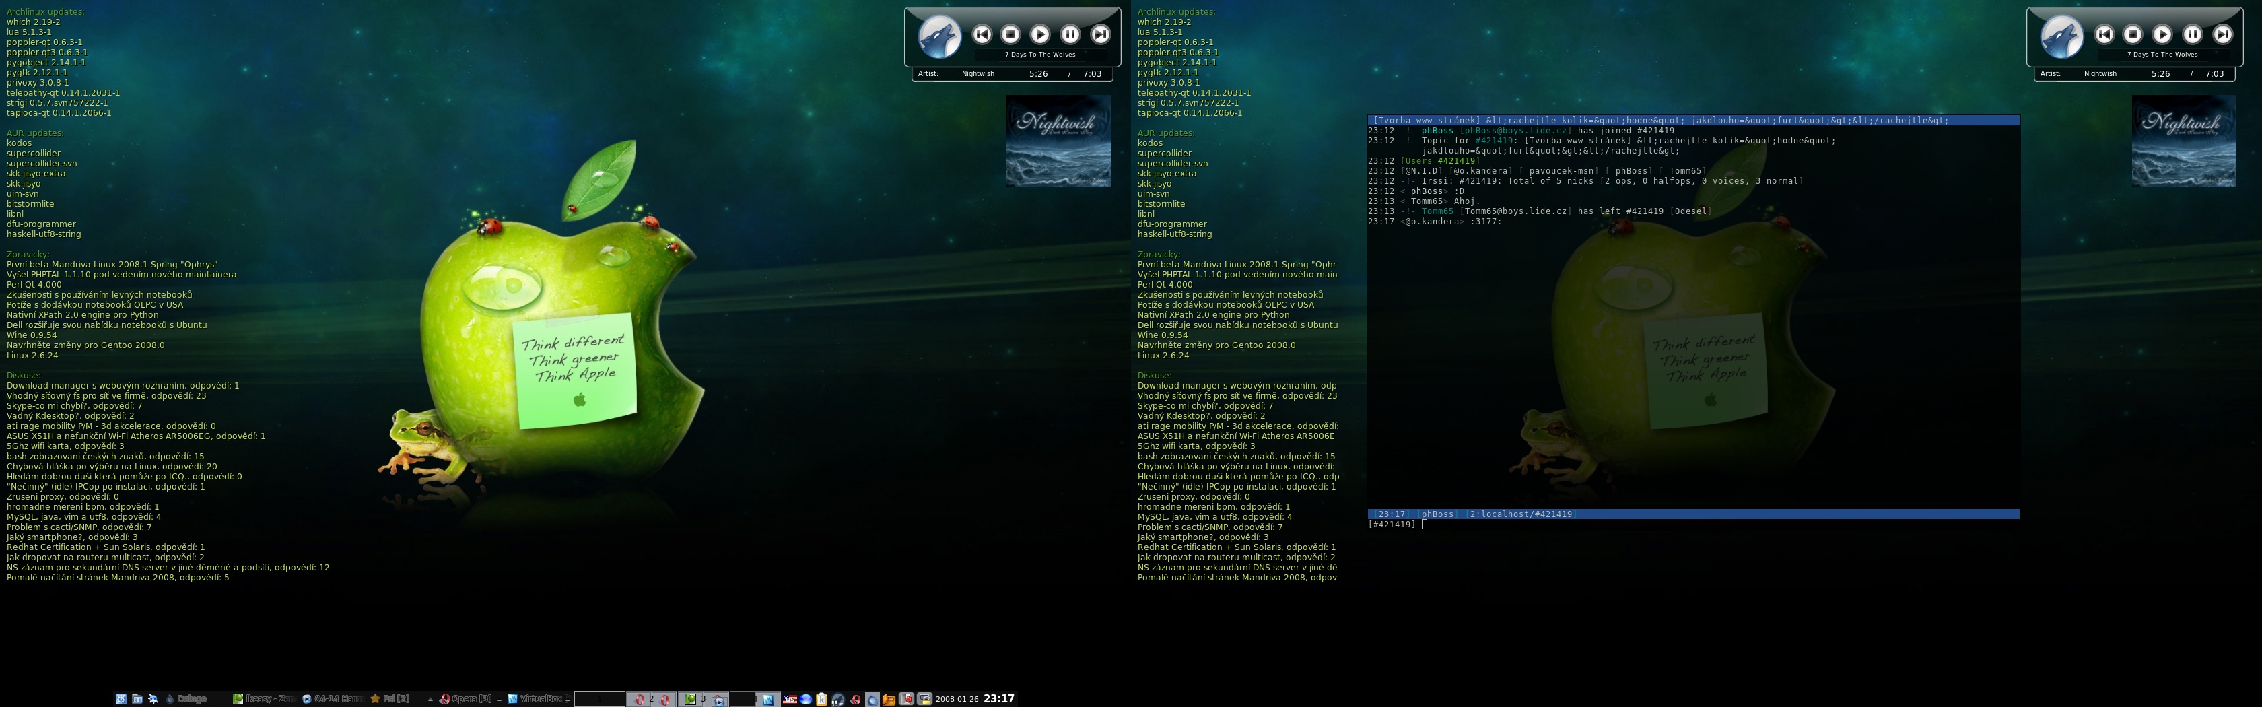The height and width of the screenshot is (707, 2262).
Task: Switch to virtual desktop 1 in the pager
Action: 600,699
